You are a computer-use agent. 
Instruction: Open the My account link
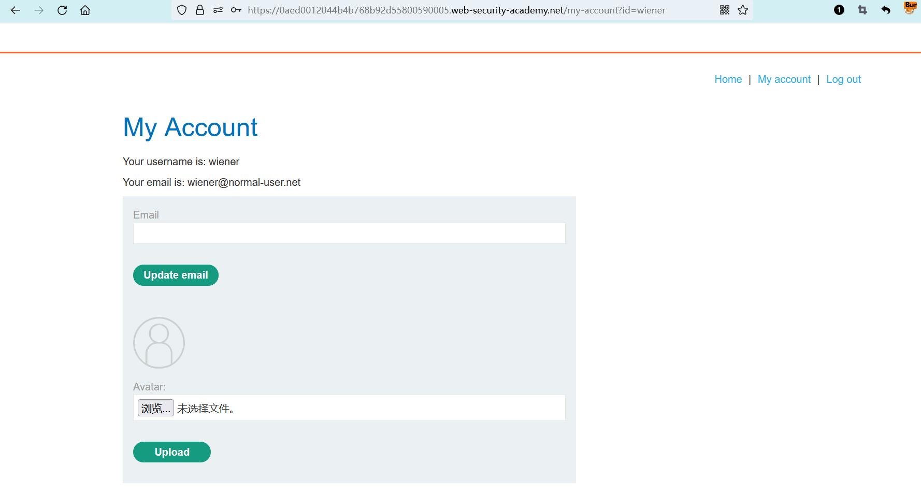pyautogui.click(x=784, y=79)
